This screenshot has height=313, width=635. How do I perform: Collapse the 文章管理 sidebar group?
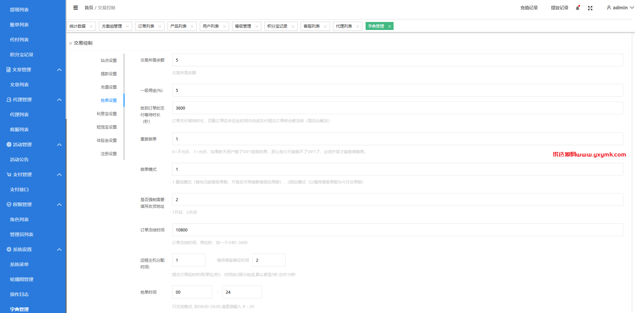(59, 70)
